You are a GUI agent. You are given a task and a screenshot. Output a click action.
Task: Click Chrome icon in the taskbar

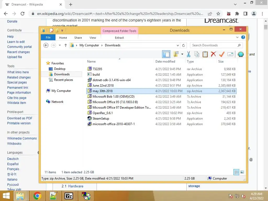pyautogui.click(x=37, y=196)
